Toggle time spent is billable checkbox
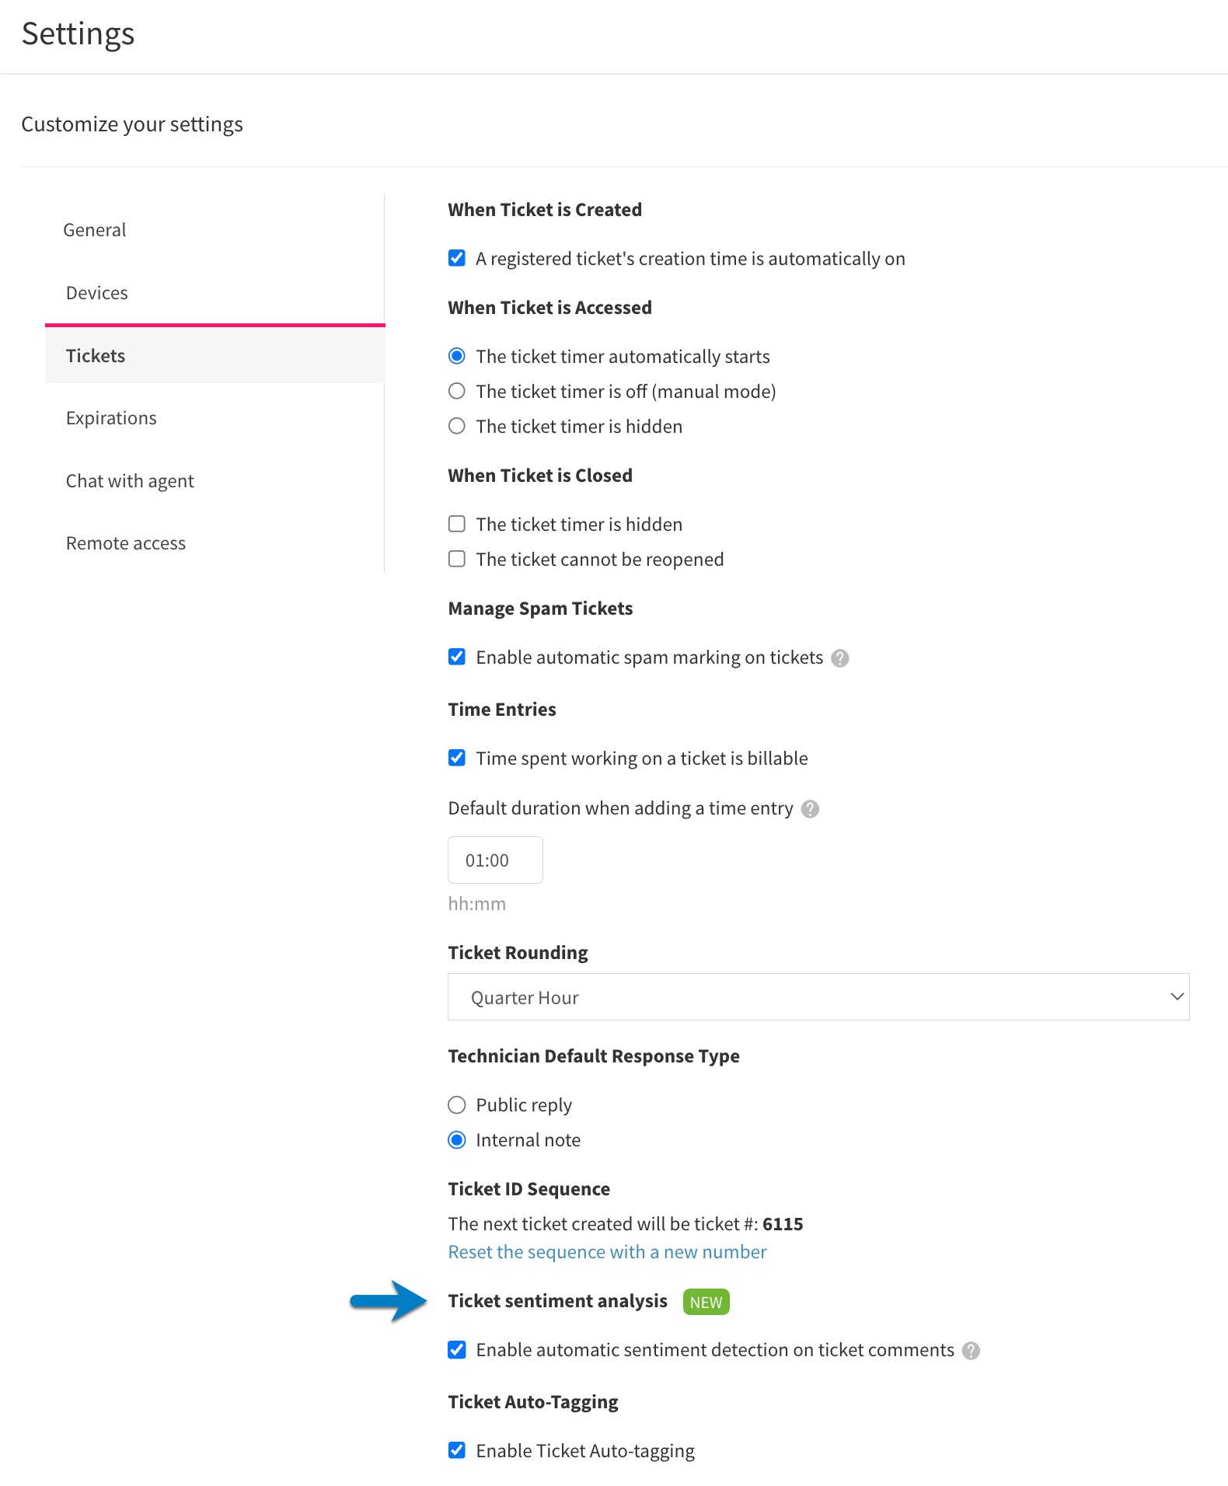 457,758
